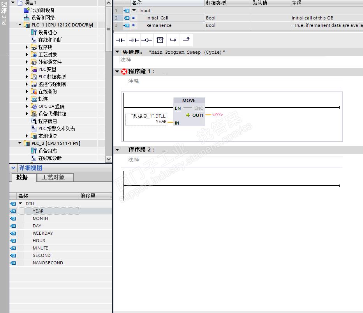Click the MOVE box add-output star icon
363x313 pixels.
pyautogui.click(x=188, y=115)
